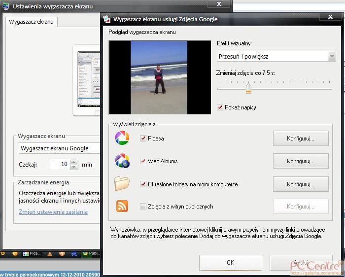Open Zmień ustawienia zasilania link
Screen dimensions: 345x277
(x=53, y=212)
